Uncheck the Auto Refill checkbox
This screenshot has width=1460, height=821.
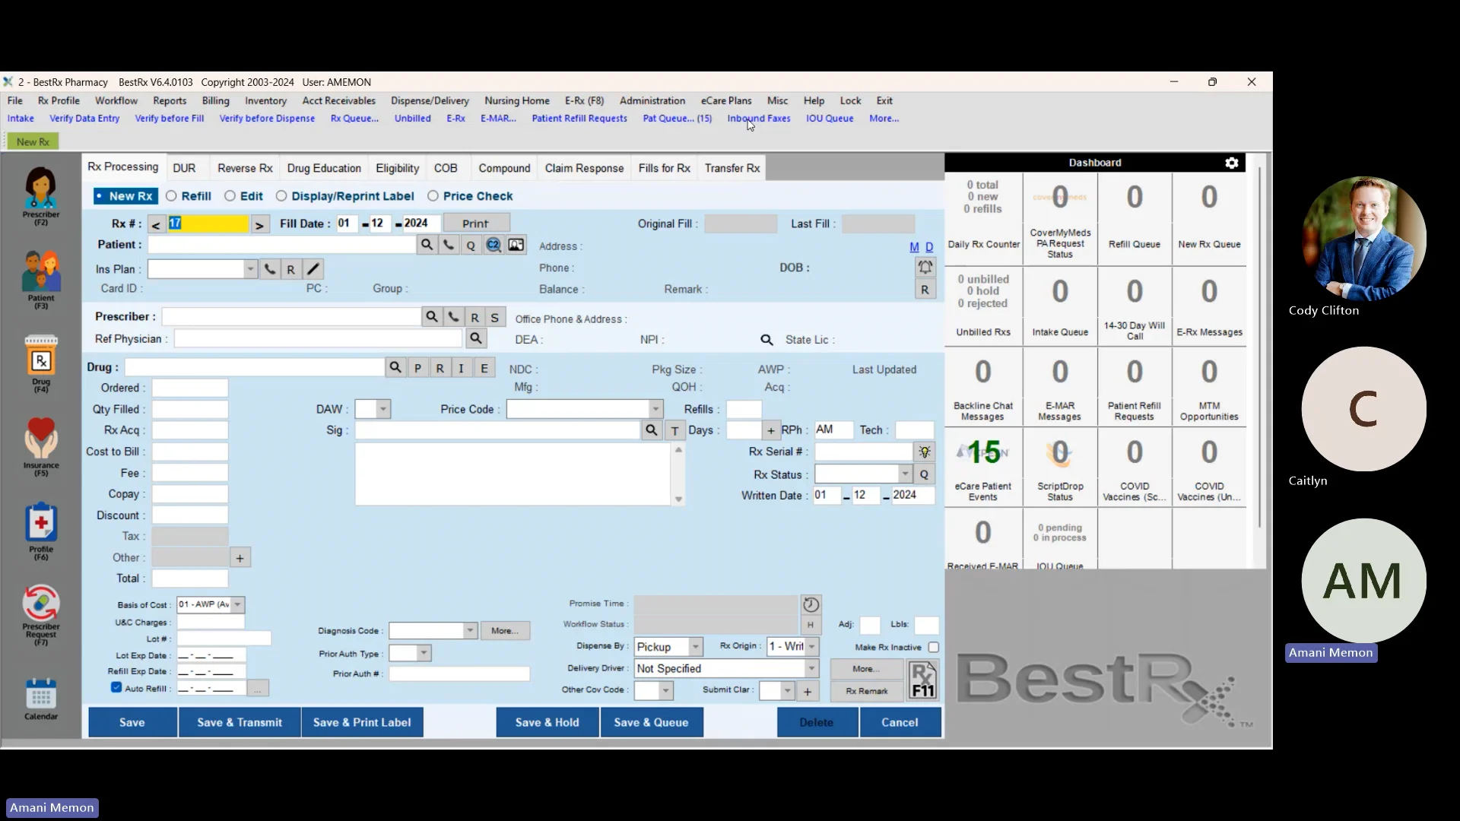116,687
